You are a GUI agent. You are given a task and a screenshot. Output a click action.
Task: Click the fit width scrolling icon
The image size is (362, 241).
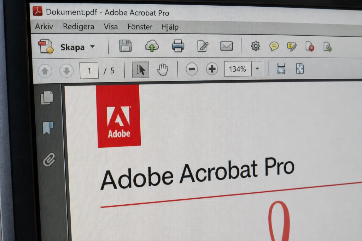(x=281, y=69)
